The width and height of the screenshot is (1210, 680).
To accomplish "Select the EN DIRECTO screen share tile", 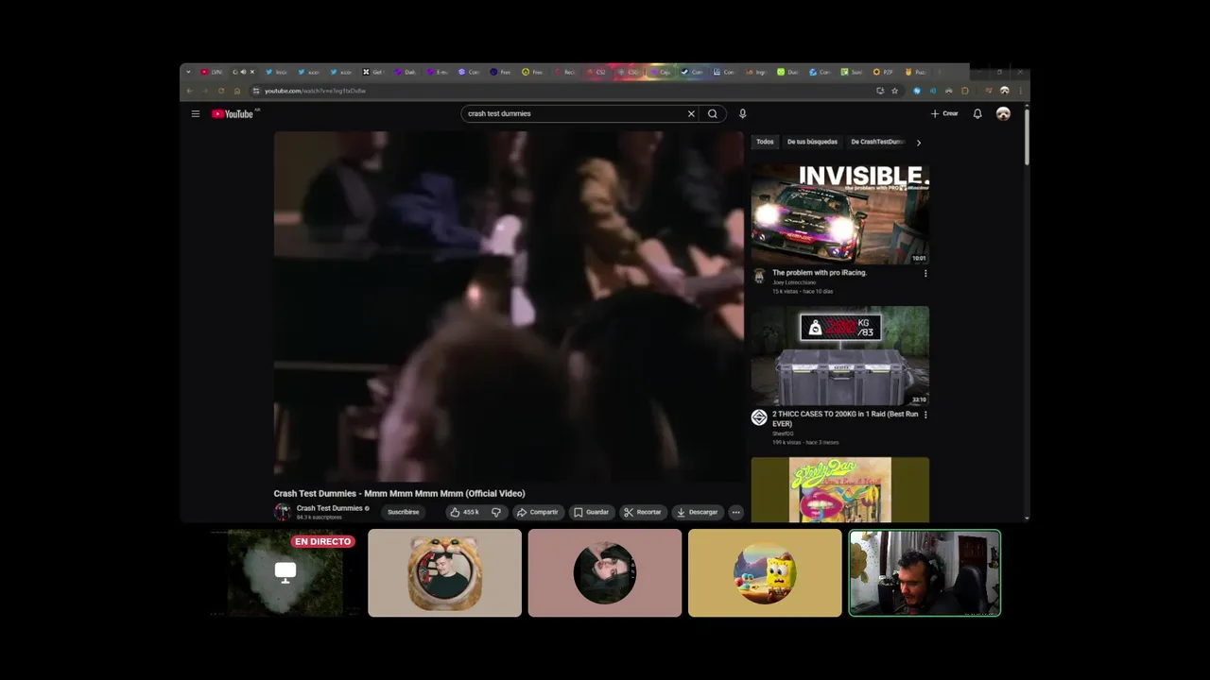I will (285, 572).
